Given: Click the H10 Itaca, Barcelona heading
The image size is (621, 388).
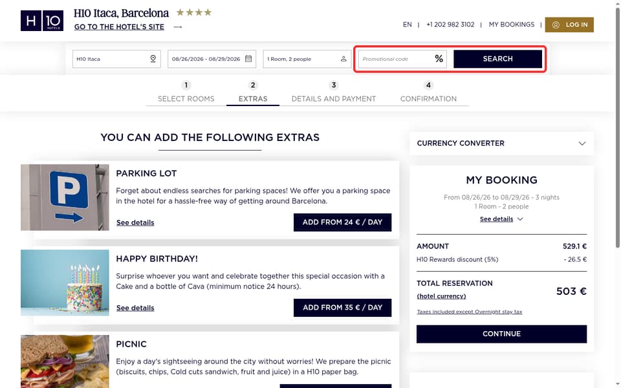Looking at the screenshot, I should coord(121,13).
